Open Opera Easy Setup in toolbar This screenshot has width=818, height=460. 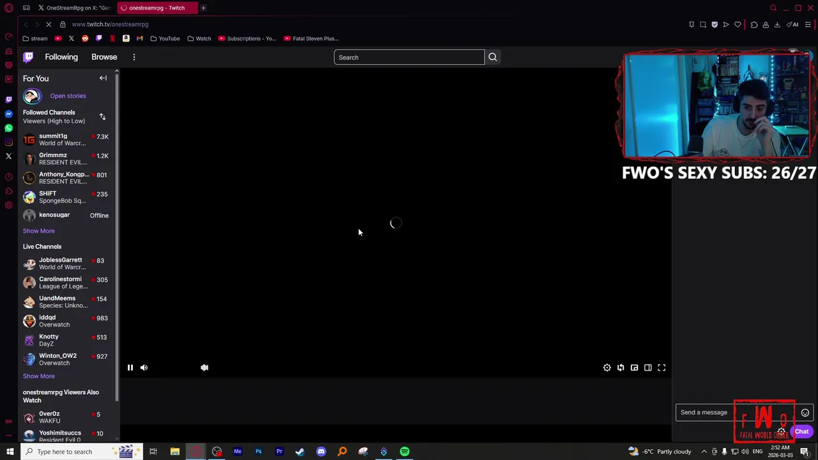coord(808,24)
